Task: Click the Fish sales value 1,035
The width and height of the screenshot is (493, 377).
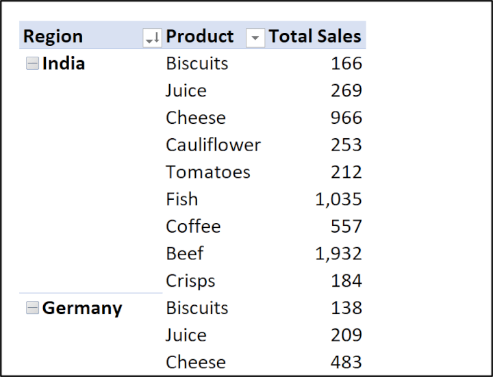Action: 338,200
